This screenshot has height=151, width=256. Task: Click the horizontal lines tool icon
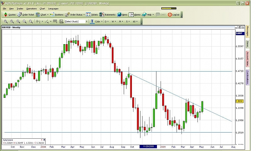click(55, 21)
